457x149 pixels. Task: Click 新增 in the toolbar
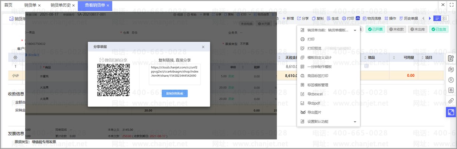click(x=288, y=18)
